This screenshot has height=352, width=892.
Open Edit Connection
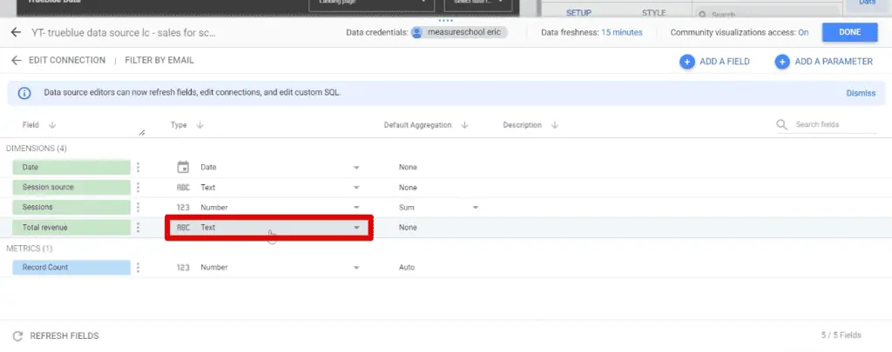click(67, 60)
